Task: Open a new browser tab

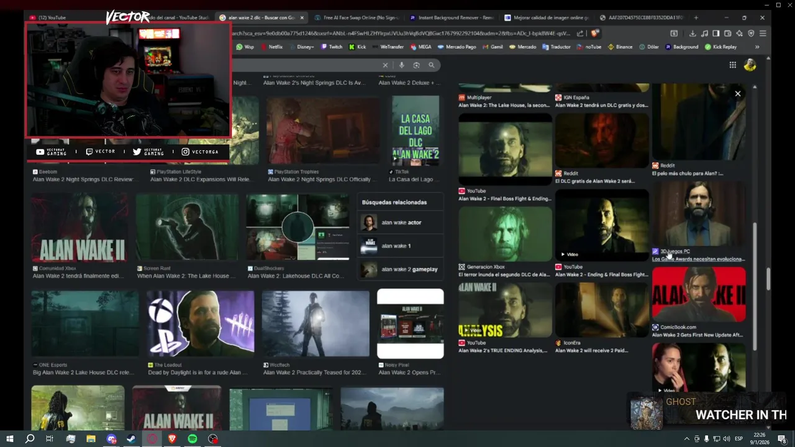Action: [696, 17]
